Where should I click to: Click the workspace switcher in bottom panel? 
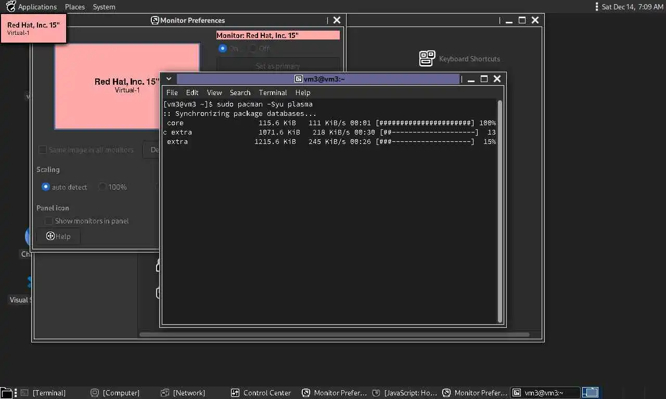pos(591,393)
